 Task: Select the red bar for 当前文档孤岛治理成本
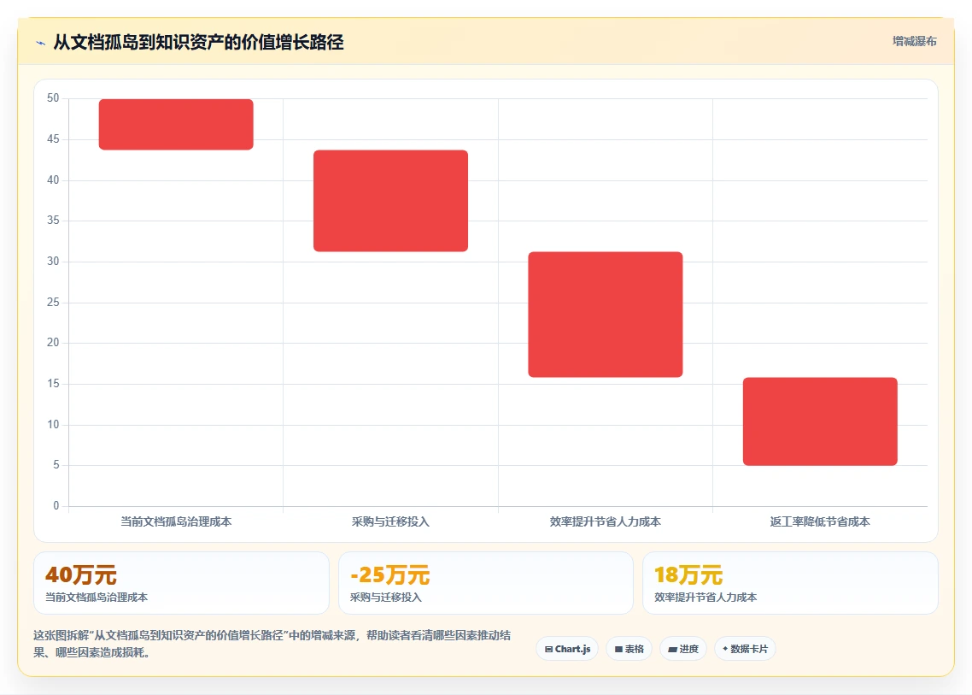176,124
